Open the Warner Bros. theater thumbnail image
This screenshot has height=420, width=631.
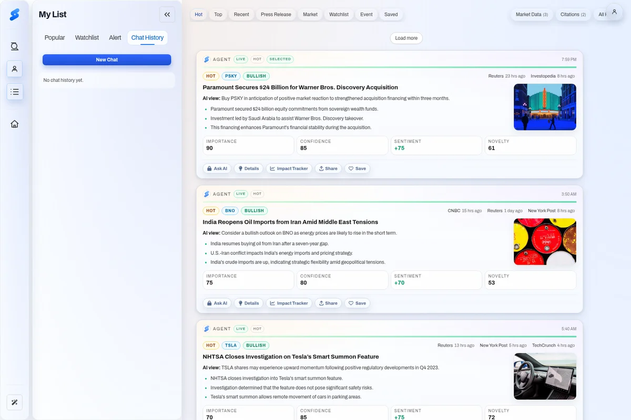[x=545, y=107]
